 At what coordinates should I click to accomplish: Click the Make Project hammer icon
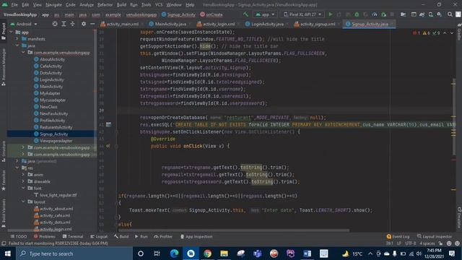coord(245,14)
